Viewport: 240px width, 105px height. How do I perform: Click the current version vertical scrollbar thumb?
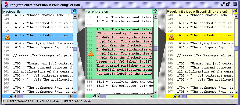pyautogui.click(x=156, y=49)
